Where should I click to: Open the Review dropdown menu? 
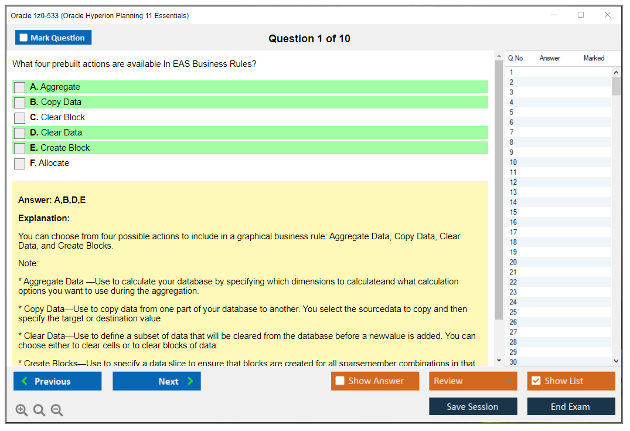coord(473,381)
